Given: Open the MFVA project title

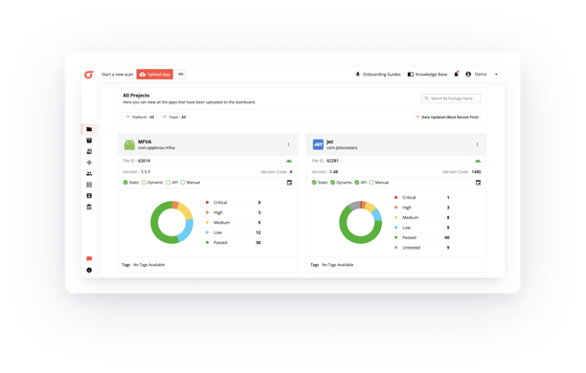Looking at the screenshot, I should coord(145,142).
